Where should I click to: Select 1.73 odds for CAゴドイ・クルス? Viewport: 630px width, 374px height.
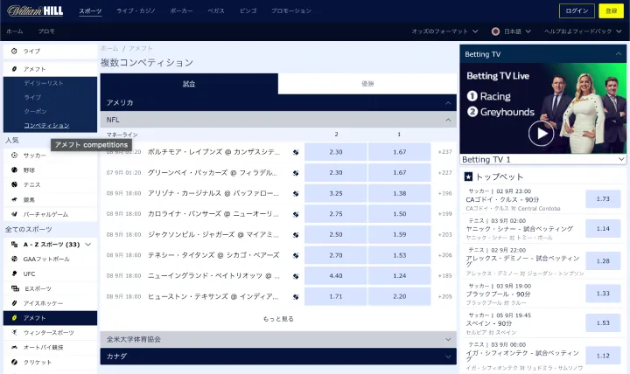pyautogui.click(x=603, y=199)
